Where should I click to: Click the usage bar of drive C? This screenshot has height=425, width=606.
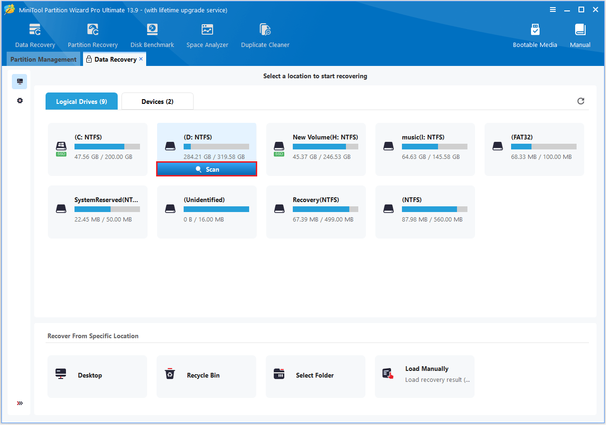(107, 147)
